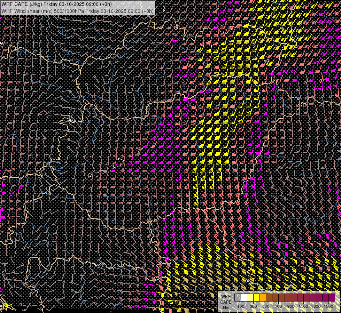Click the WRF Wind shear title line
The height and width of the screenshot is (313, 341).
pos(77,11)
